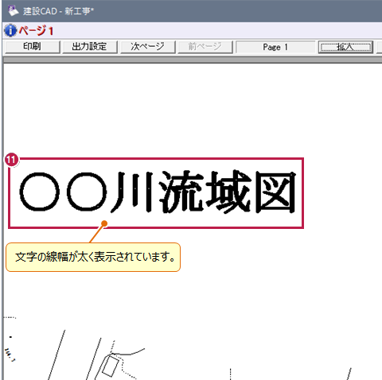Click the greyed 前ページ previous page button

coord(205,47)
